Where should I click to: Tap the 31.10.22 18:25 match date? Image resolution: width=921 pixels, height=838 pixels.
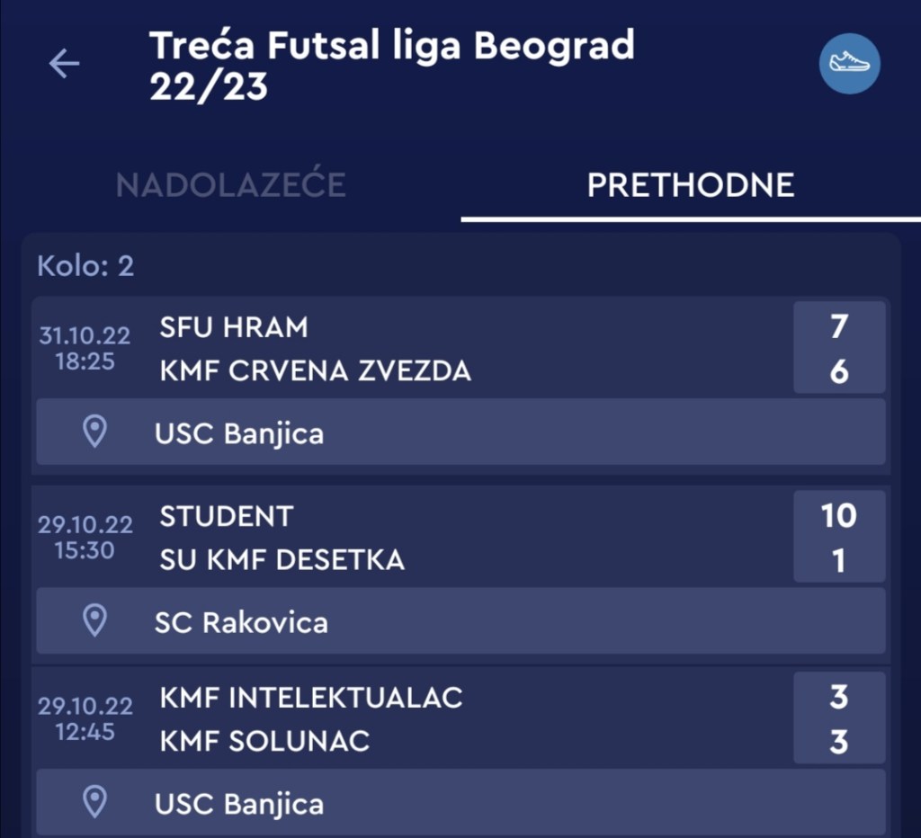(85, 349)
